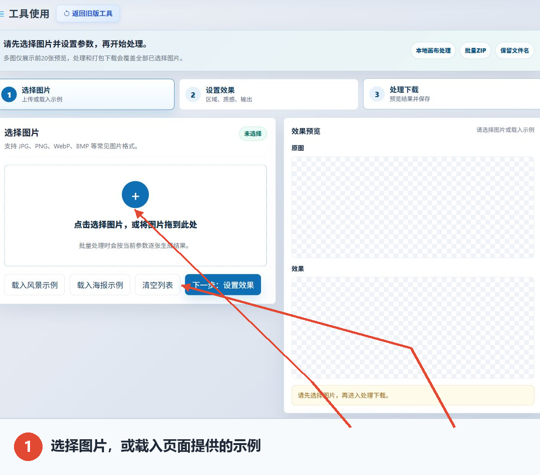
Task: Click the 效果预览 heading
Action: coord(306,131)
